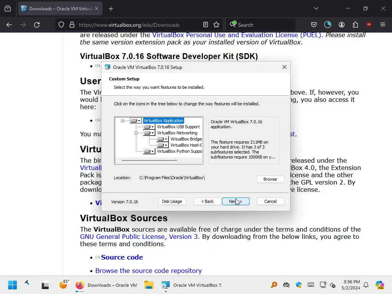Image resolution: width=392 pixels, height=294 pixels.
Task: Open Disk Usage in Setup dialog
Action: (172, 201)
